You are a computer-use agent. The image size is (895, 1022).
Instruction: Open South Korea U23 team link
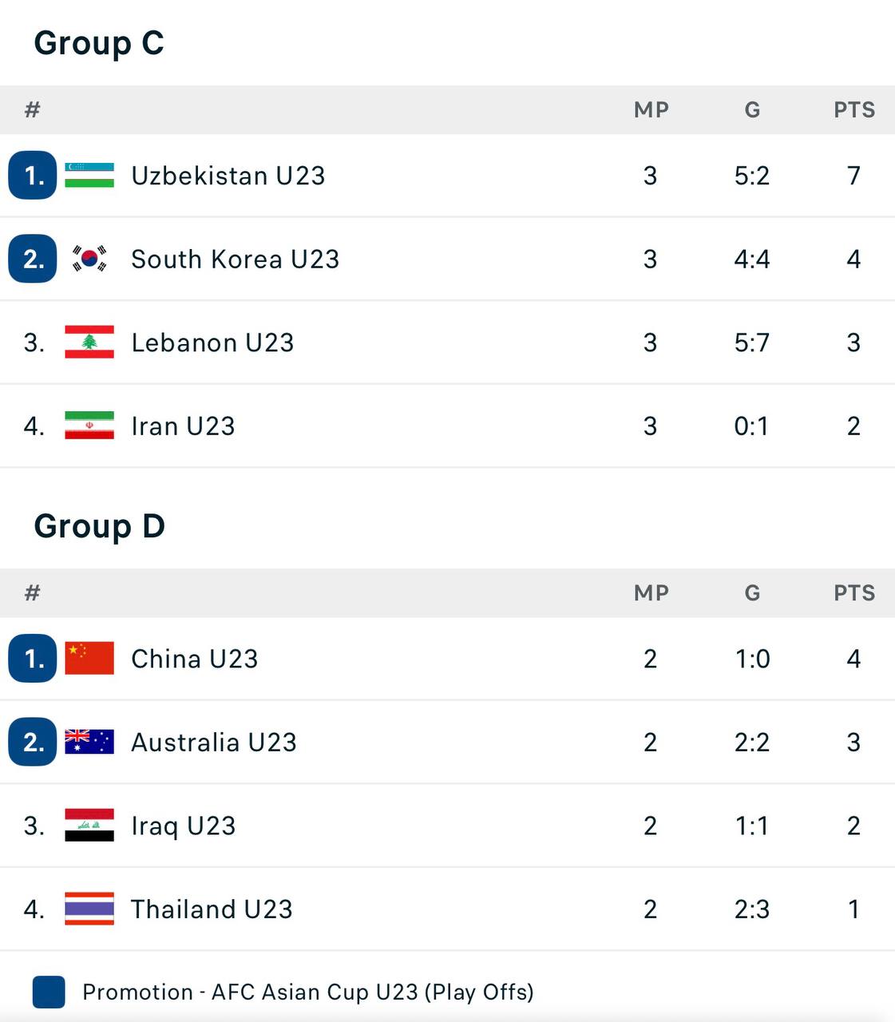(x=235, y=259)
